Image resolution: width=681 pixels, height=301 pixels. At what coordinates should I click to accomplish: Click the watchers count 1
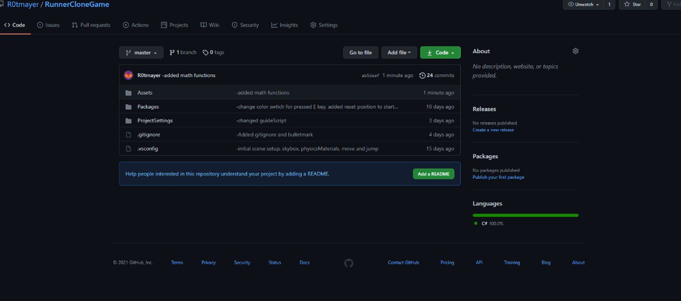pos(609,4)
